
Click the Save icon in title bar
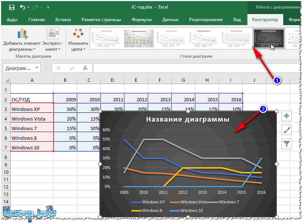(12, 7)
